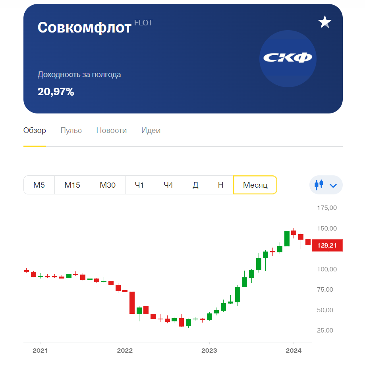365x367 pixels.
Task: Select the Месяц monthly interval
Action: click(255, 185)
